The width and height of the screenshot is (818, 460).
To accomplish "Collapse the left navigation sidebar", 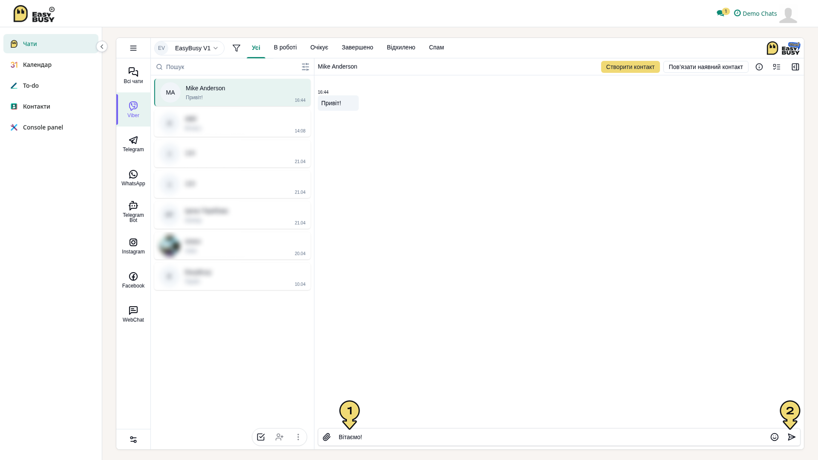I will point(102,46).
